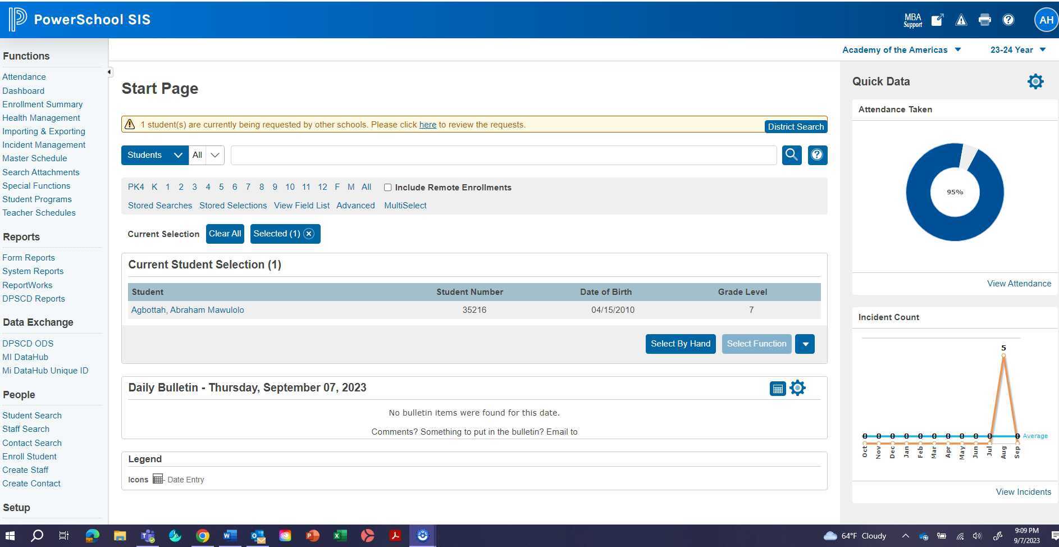Open student Agbottah, Abraham Mawulolo record
The width and height of the screenshot is (1059, 547).
pyautogui.click(x=188, y=310)
